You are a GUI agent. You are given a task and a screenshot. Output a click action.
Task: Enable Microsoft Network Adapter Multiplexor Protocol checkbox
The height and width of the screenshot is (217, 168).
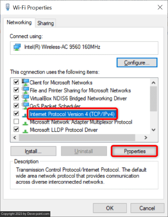(x=16, y=122)
